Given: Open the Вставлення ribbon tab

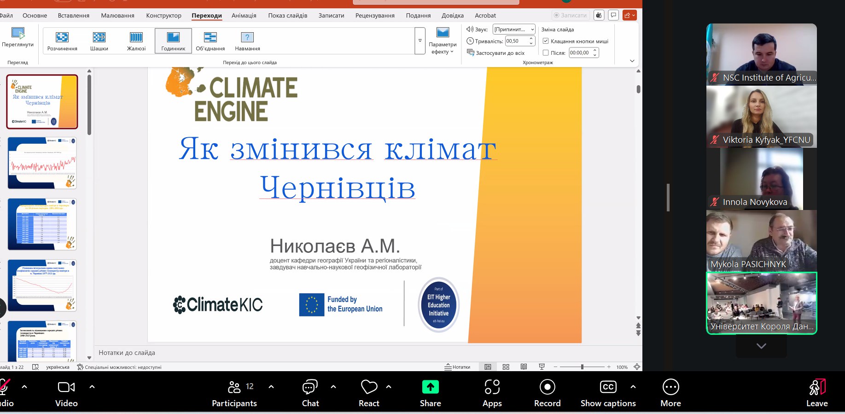Looking at the screenshot, I should [x=74, y=15].
